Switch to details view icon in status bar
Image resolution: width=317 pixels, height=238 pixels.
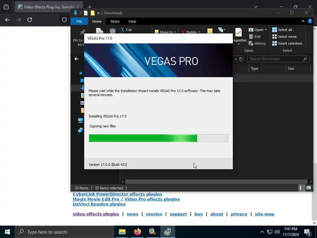pyautogui.click(x=301, y=188)
